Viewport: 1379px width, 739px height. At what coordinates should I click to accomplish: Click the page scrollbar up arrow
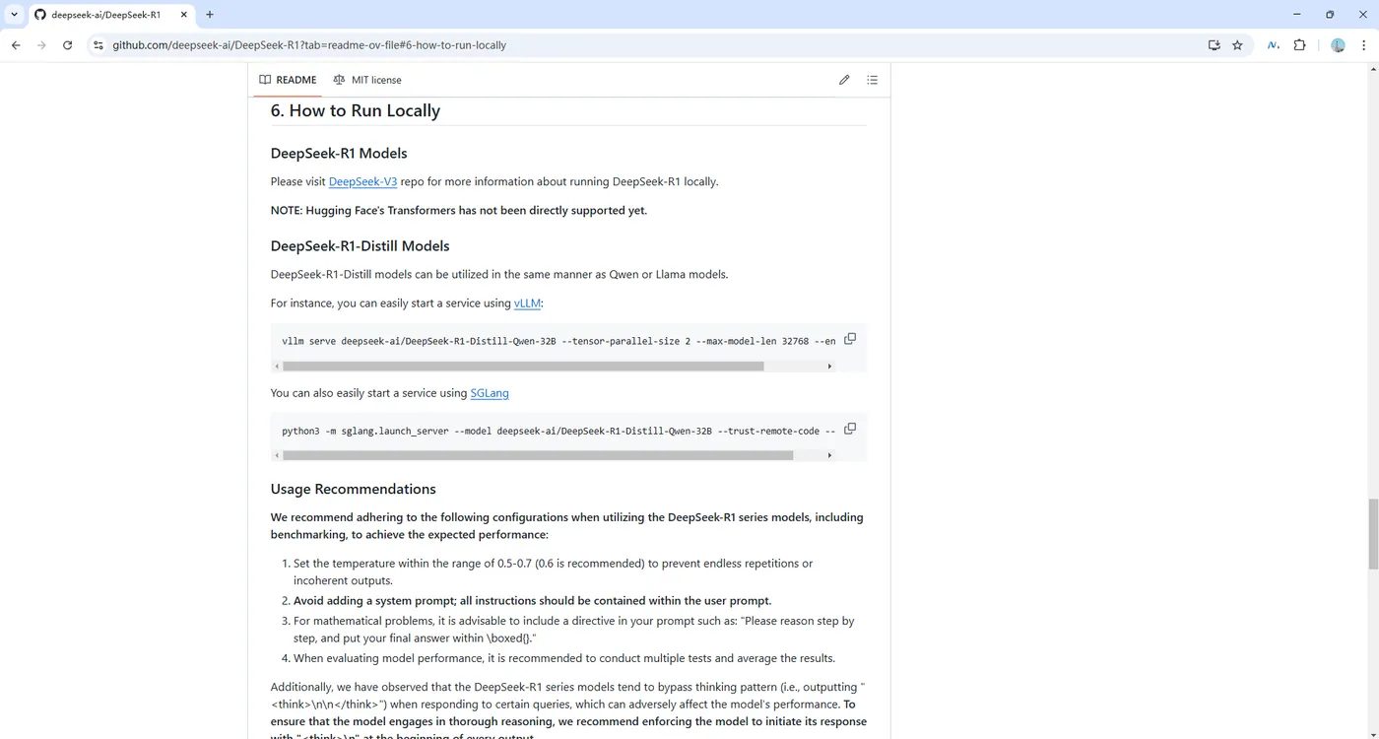pyautogui.click(x=1373, y=69)
